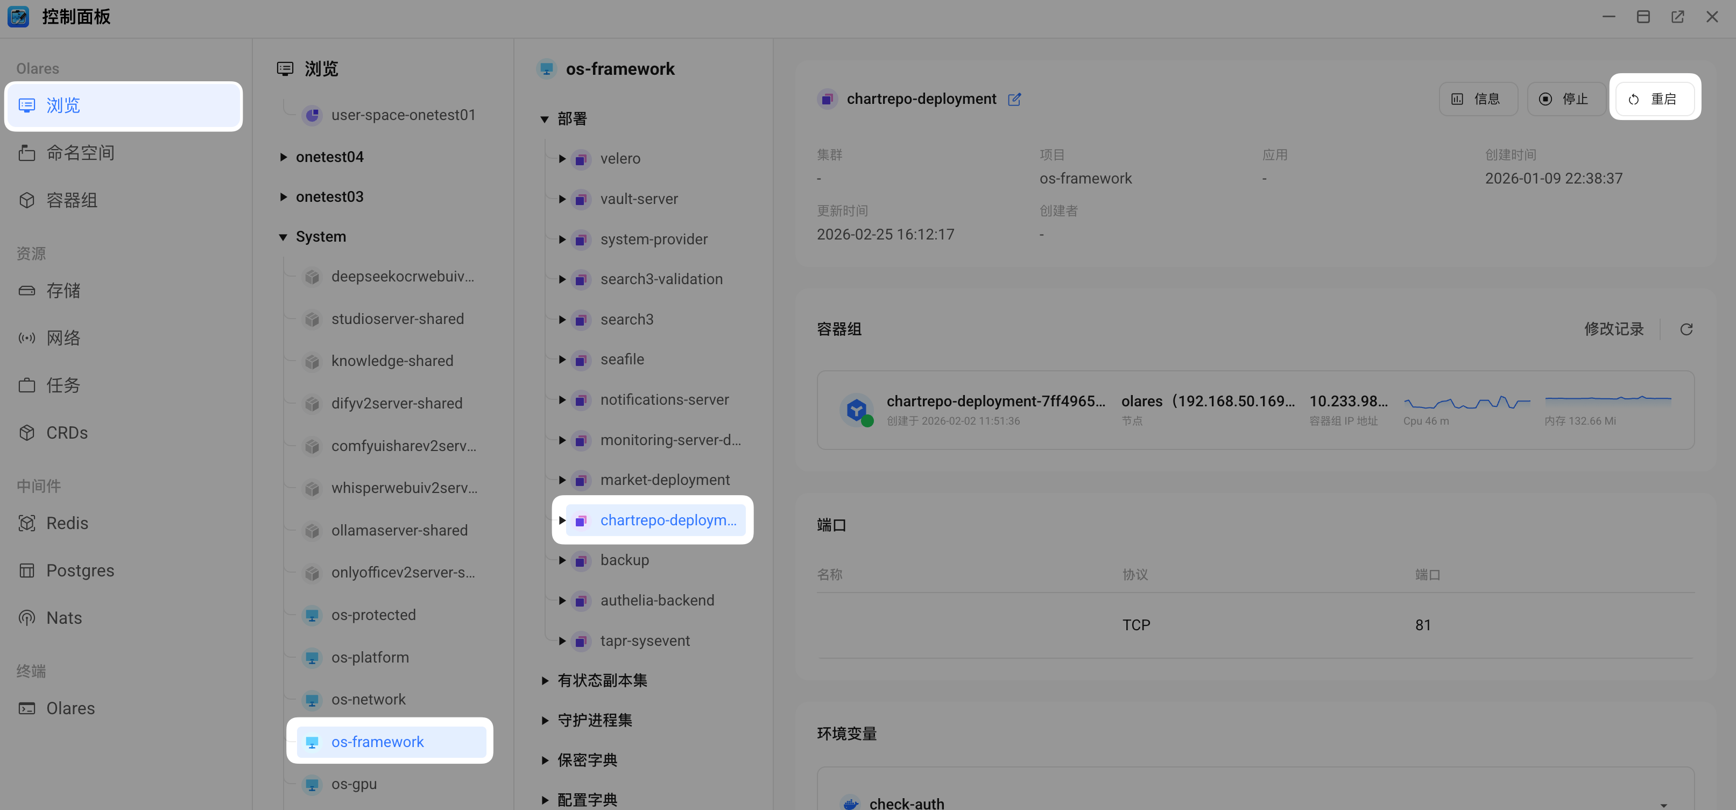Viewport: 1736px width, 810px height.
Task: Refresh the pod list in 容器组 section
Action: tap(1686, 329)
